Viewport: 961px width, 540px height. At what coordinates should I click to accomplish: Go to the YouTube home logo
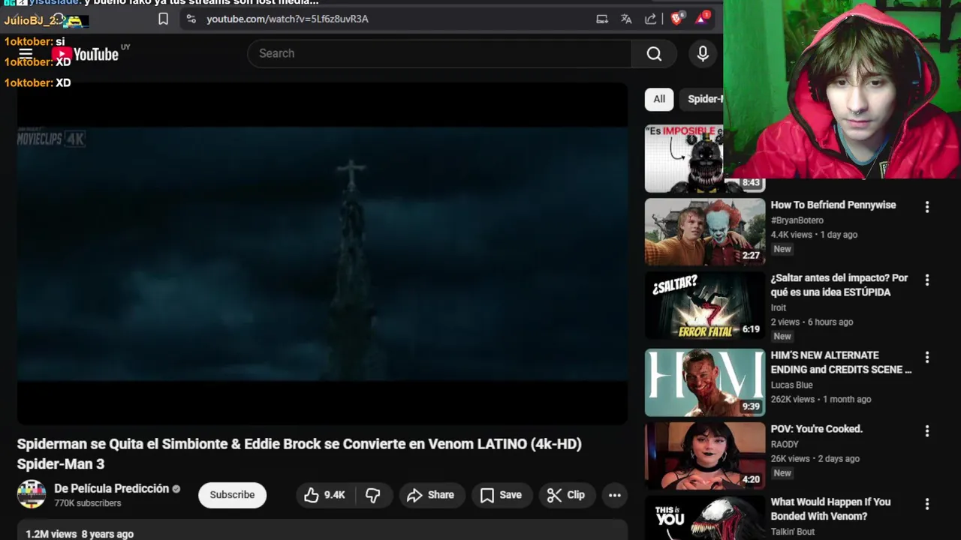[x=86, y=54]
